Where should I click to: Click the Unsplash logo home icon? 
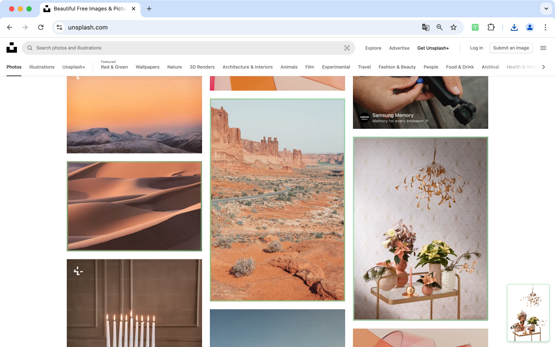coord(12,48)
